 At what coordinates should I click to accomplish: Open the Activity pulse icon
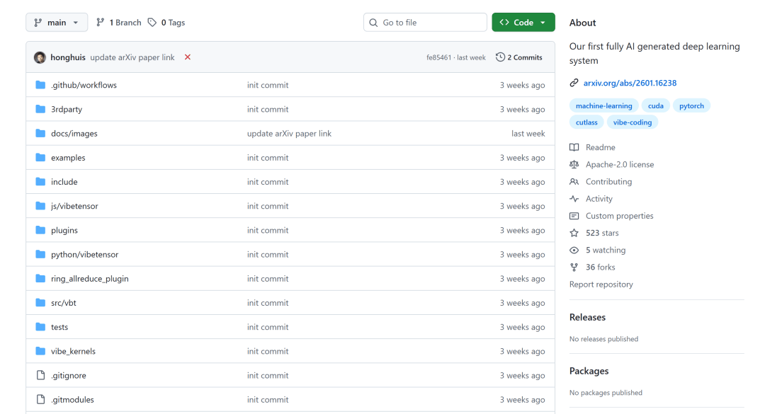[x=574, y=199]
